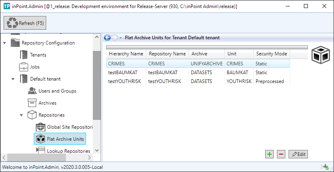The image size is (334, 172).
Task: Select the Repository Configuration tree item
Action: pyautogui.click(x=48, y=43)
